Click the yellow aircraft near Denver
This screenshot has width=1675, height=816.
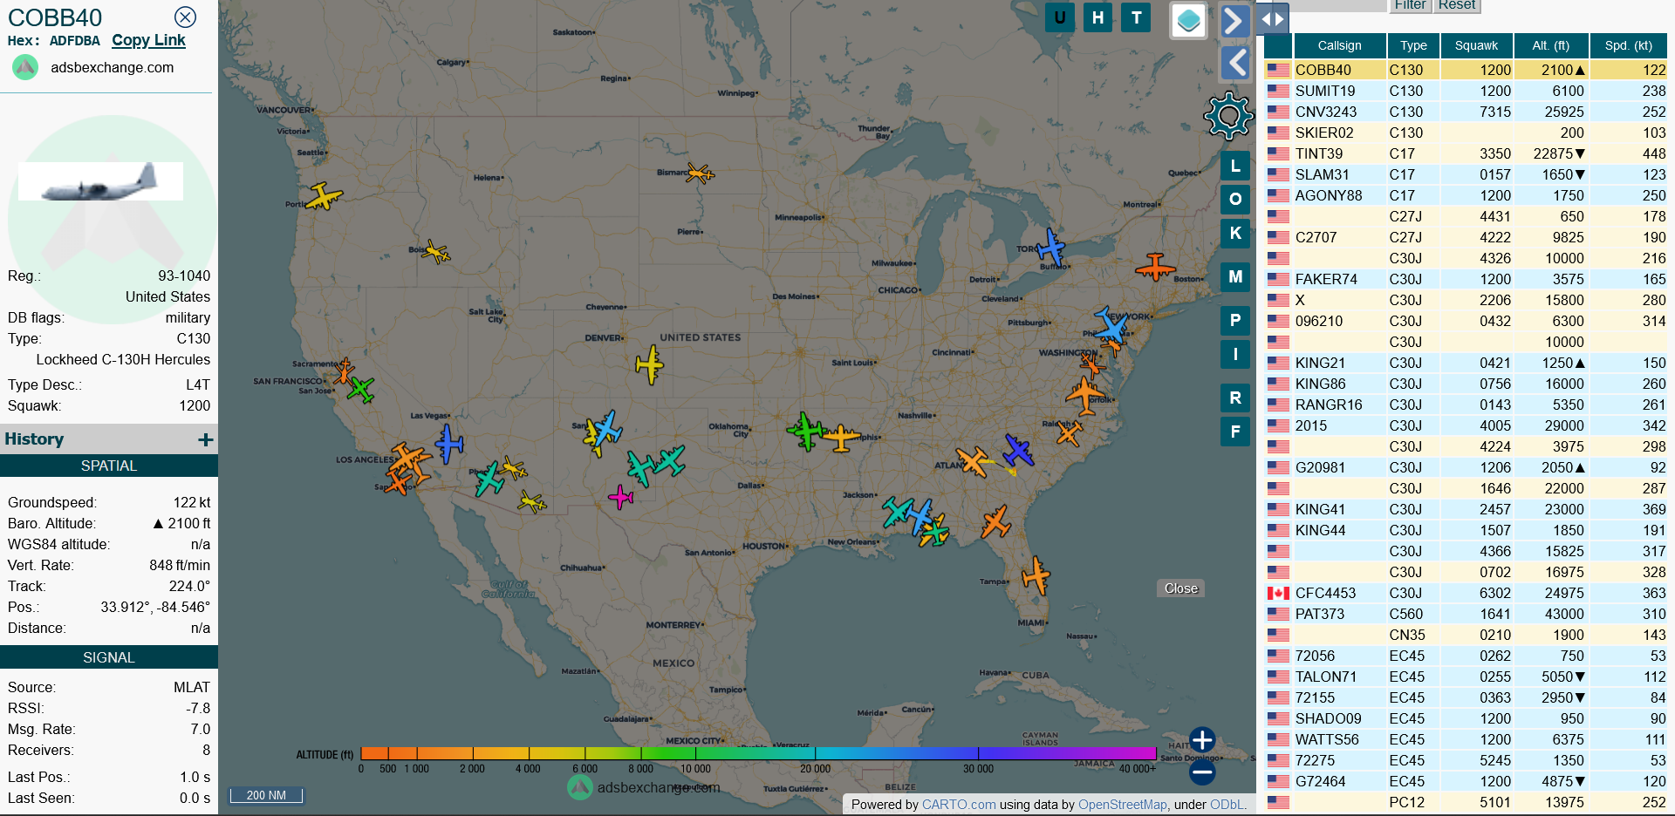tap(649, 365)
